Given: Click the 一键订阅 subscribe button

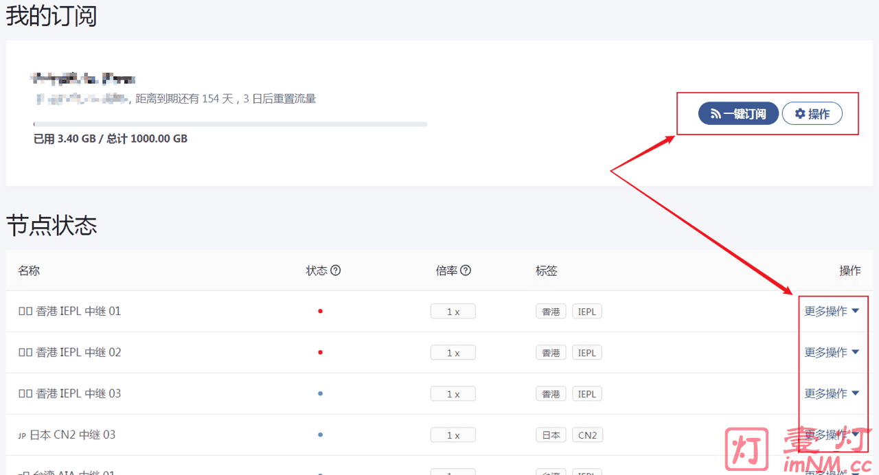Looking at the screenshot, I should [x=738, y=114].
